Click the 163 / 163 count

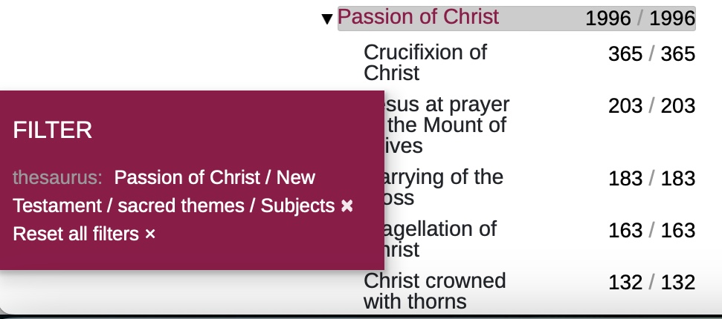pos(651,231)
